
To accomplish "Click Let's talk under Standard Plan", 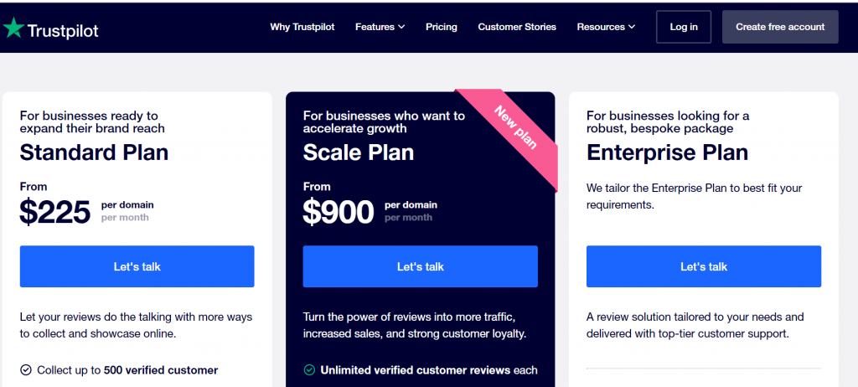I will (137, 266).
